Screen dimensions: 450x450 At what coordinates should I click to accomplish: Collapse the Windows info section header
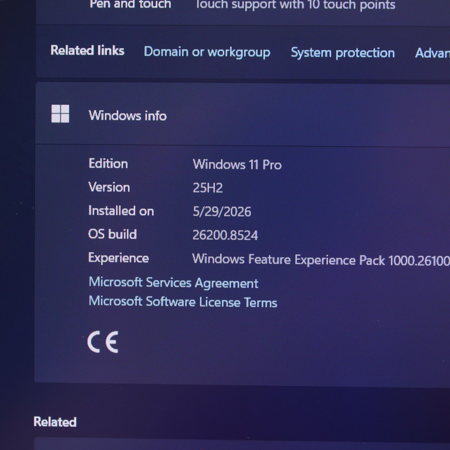pyautogui.click(x=242, y=115)
